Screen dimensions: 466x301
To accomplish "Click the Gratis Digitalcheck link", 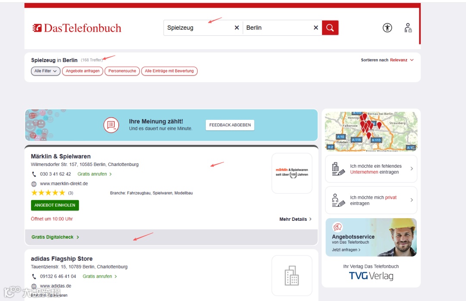I will click(x=55, y=237).
